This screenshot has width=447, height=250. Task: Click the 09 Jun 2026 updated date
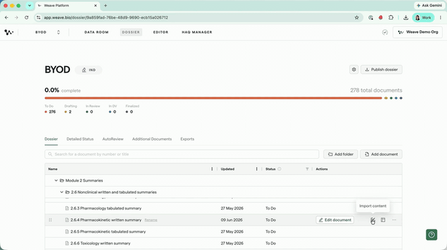[x=232, y=220]
